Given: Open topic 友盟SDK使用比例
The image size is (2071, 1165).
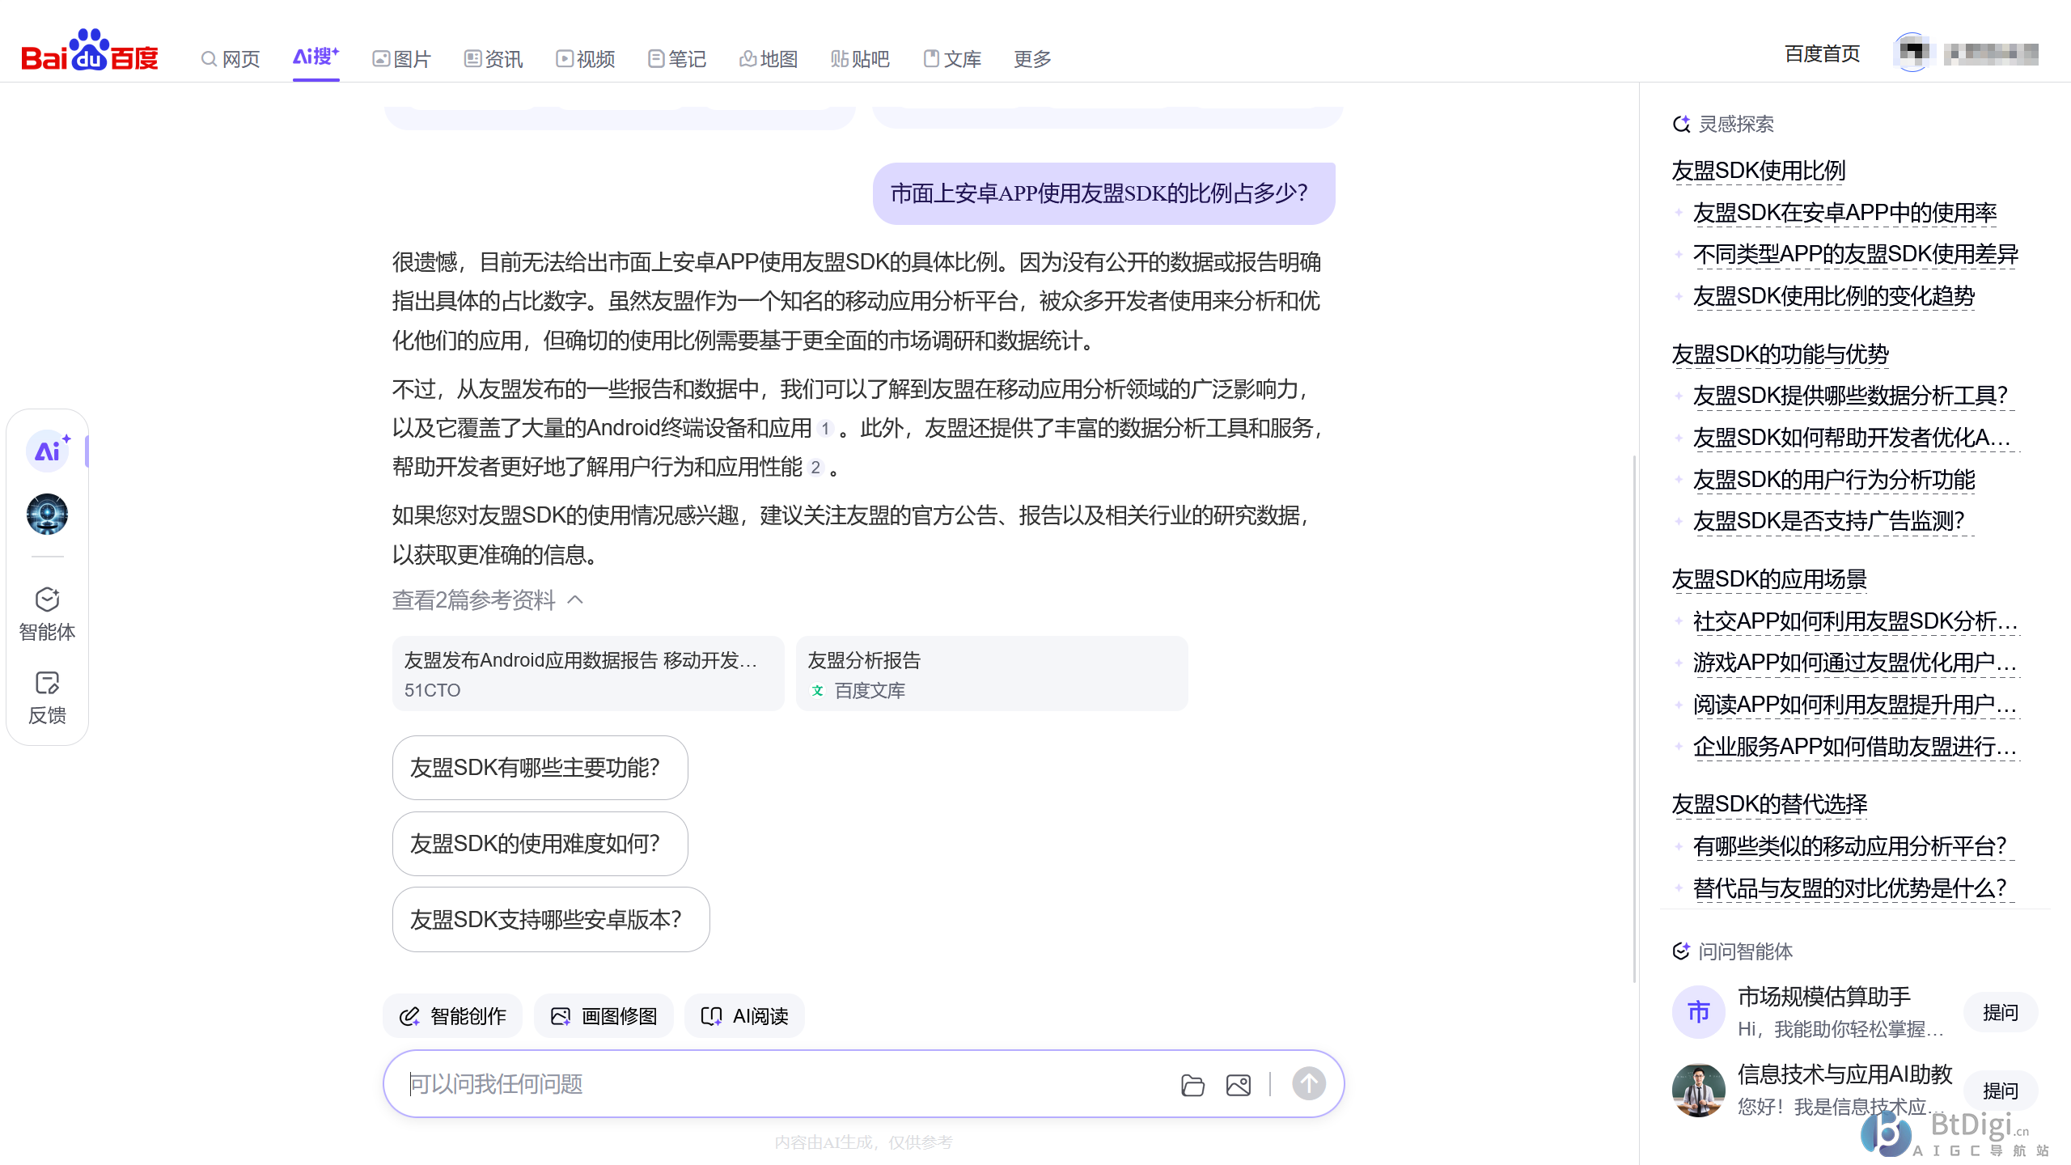Looking at the screenshot, I should tap(1759, 171).
